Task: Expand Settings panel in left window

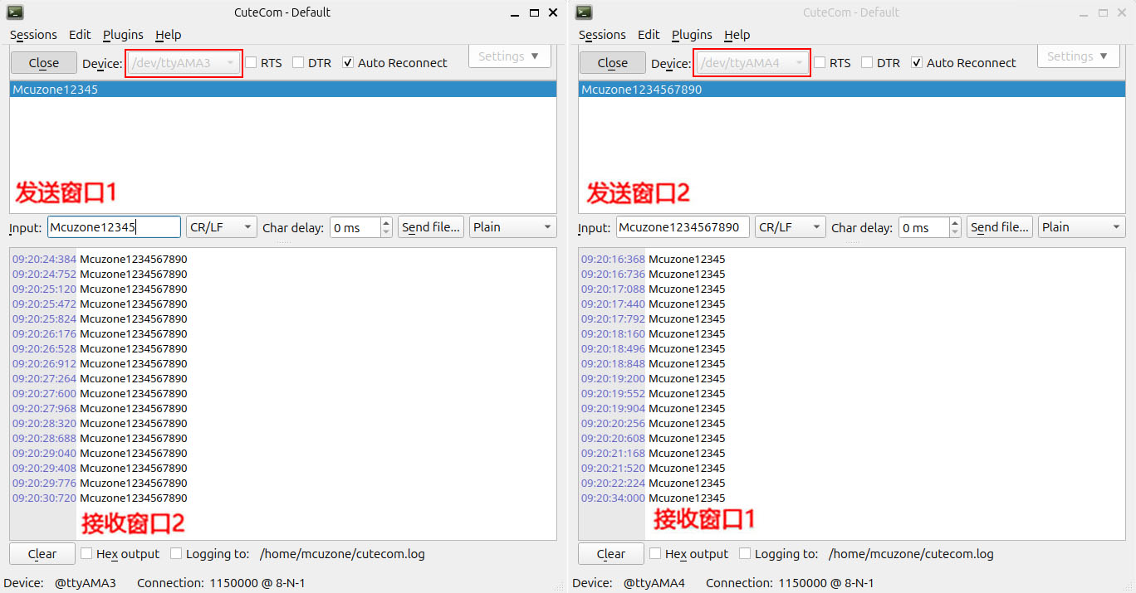Action: pos(509,56)
